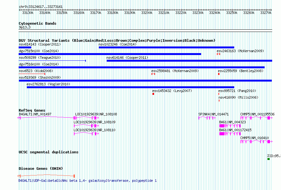Screen dimensions: 281x190
Task: Select the esv2598481 (McKernan2009) red loss marker
Action: (x=153, y=74)
